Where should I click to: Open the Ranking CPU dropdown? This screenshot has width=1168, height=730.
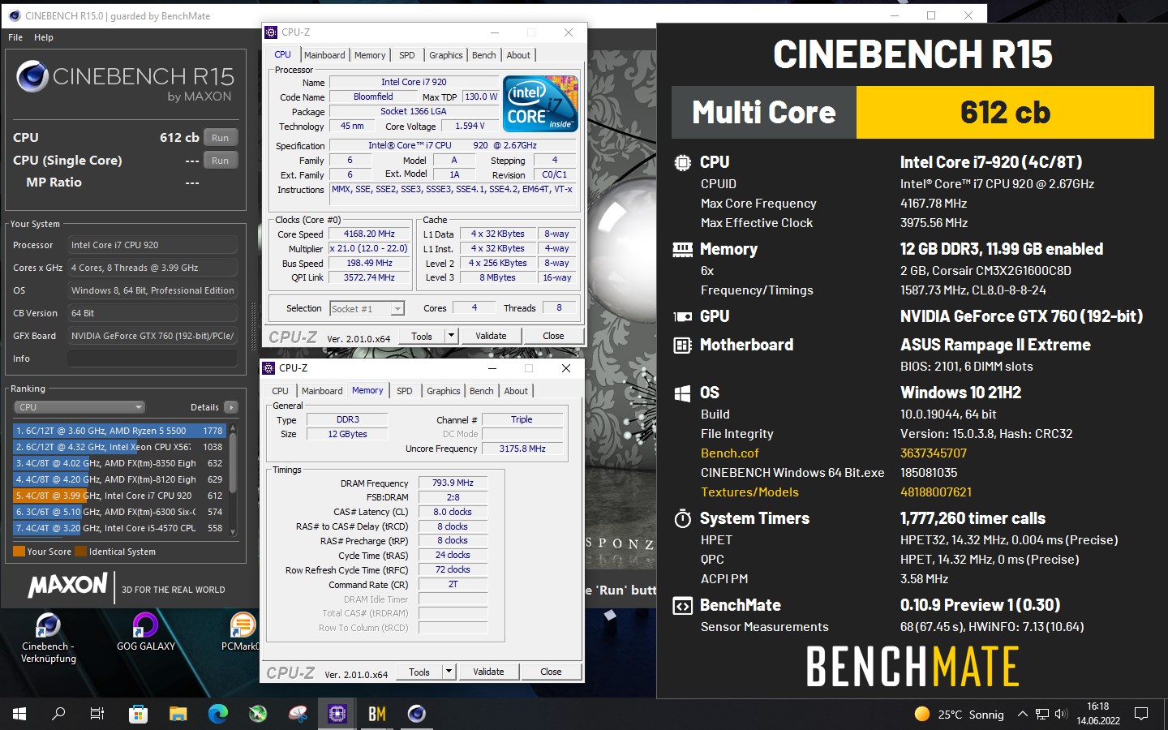pos(79,407)
